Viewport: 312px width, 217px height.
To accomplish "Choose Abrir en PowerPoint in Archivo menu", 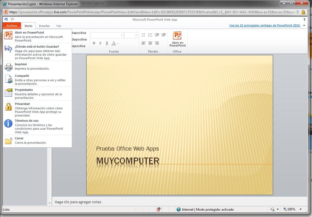I will pos(37,36).
